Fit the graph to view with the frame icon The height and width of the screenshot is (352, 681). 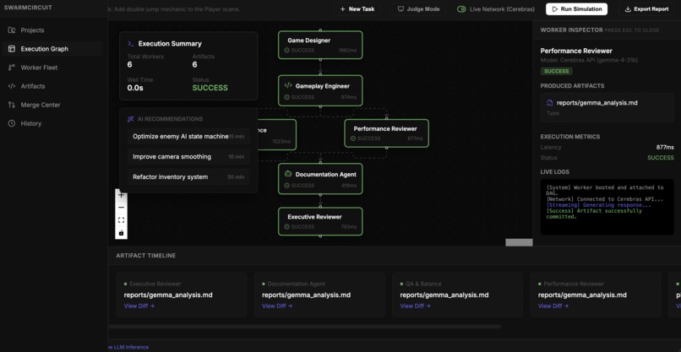click(x=121, y=220)
